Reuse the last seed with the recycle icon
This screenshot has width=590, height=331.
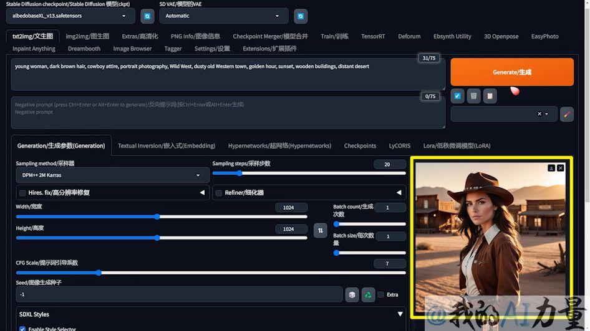368,294
